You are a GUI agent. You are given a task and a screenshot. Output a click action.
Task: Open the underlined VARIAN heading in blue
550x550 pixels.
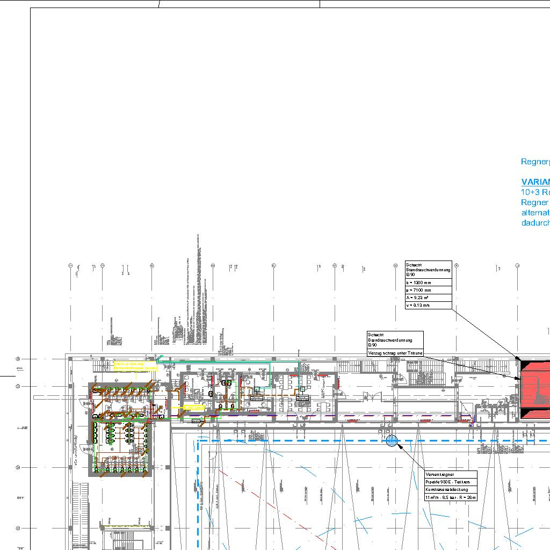click(535, 182)
